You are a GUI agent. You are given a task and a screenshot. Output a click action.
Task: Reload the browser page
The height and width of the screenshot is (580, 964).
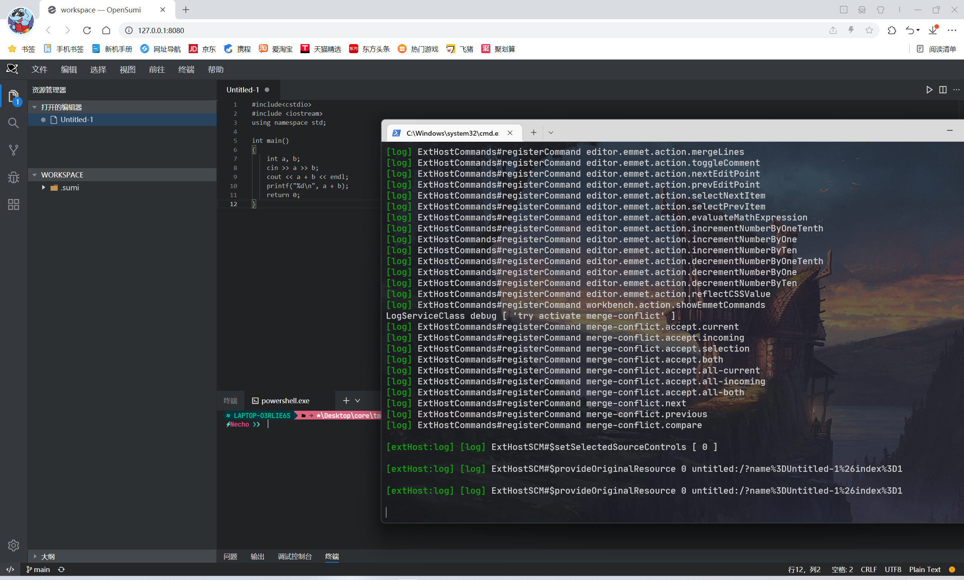(87, 30)
